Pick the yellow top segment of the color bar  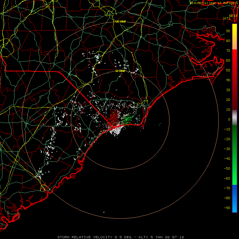[234, 37]
